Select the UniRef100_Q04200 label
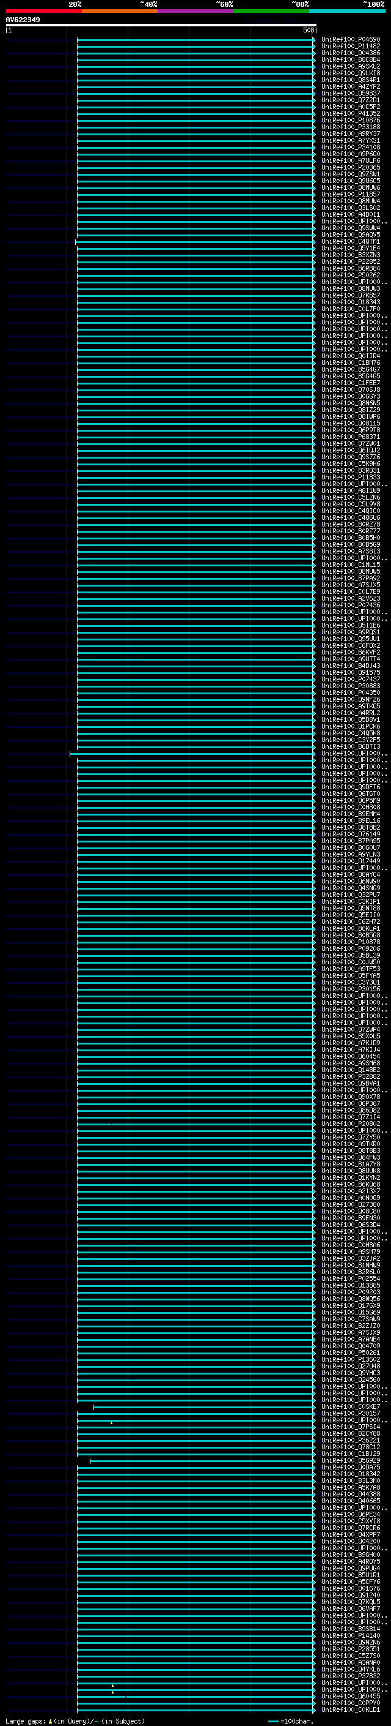The image size is (391, 1726). [351, 1541]
